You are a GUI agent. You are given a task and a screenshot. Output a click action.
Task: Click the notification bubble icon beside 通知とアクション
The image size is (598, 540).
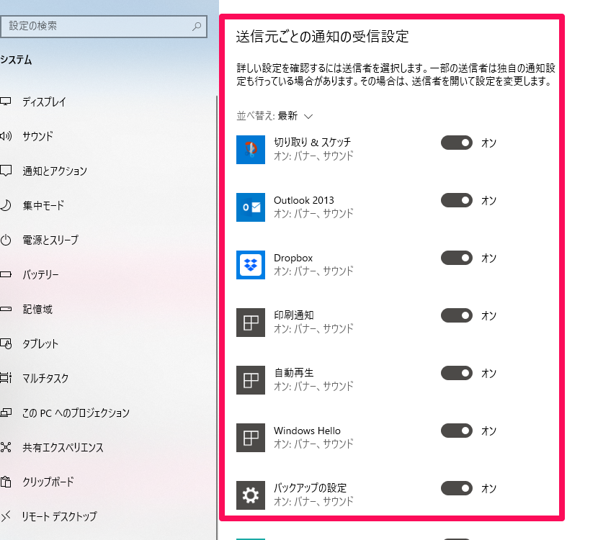[6, 171]
